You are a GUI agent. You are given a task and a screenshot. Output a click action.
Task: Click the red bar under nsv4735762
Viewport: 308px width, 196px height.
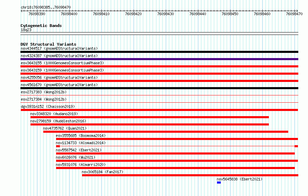click(166, 132)
